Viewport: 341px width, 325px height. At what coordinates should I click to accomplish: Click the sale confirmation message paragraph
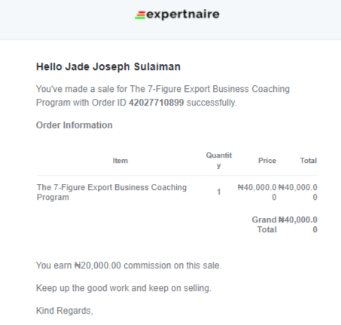pos(163,96)
